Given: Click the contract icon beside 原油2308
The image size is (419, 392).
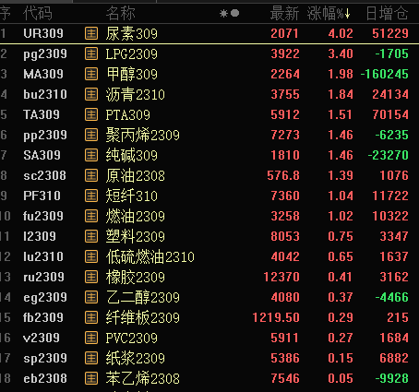Looking at the screenshot, I should pos(91,175).
